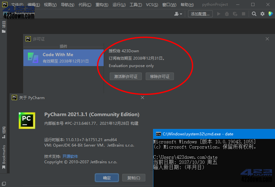Confirm the About dialog with 确定
The width and height of the screenshot is (275, 187).
click(107, 178)
